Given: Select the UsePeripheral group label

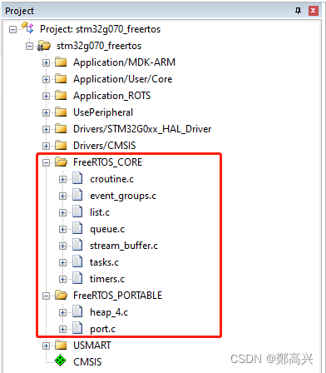Looking at the screenshot, I should pyautogui.click(x=103, y=112).
